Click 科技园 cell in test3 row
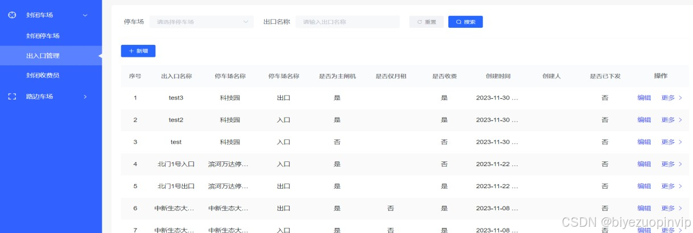The image size is (693, 233). (x=230, y=98)
